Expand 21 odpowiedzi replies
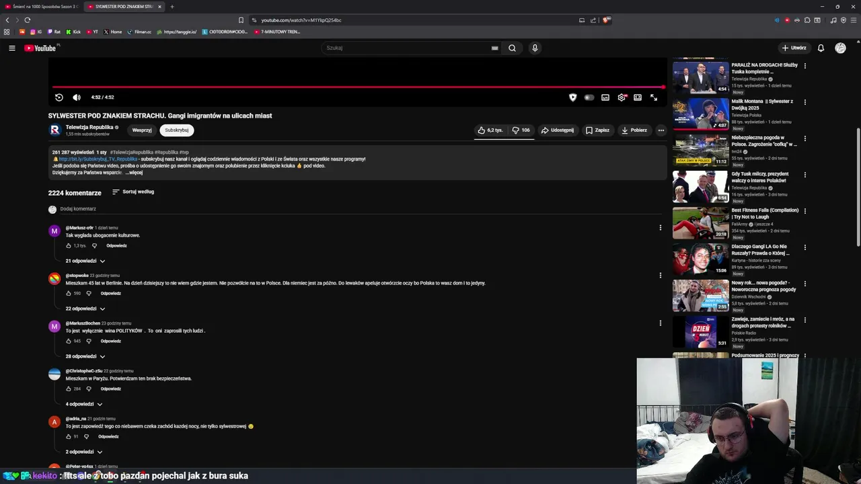 coord(85,261)
